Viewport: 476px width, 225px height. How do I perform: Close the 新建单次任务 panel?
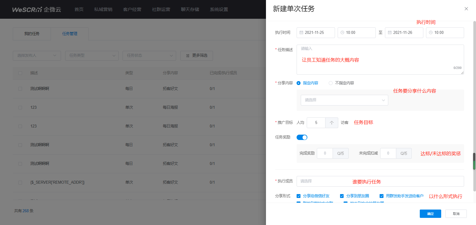466,9
